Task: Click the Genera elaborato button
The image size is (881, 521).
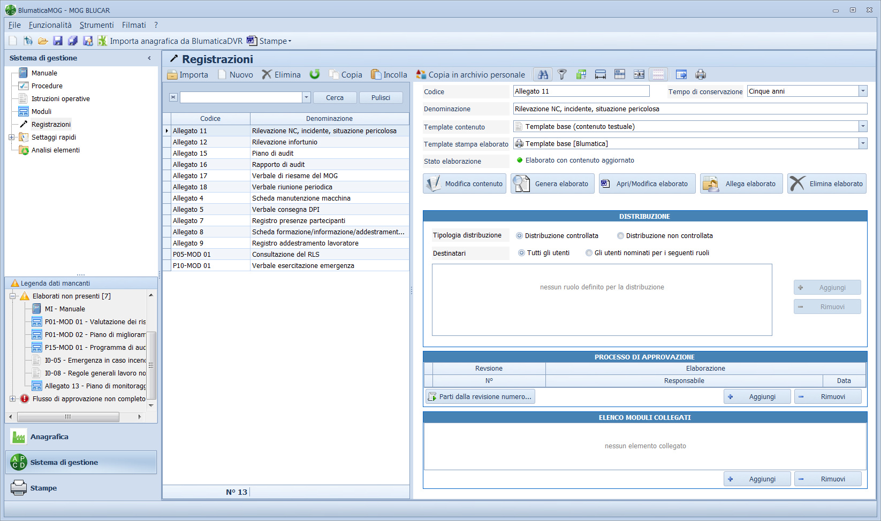Action: [x=552, y=183]
